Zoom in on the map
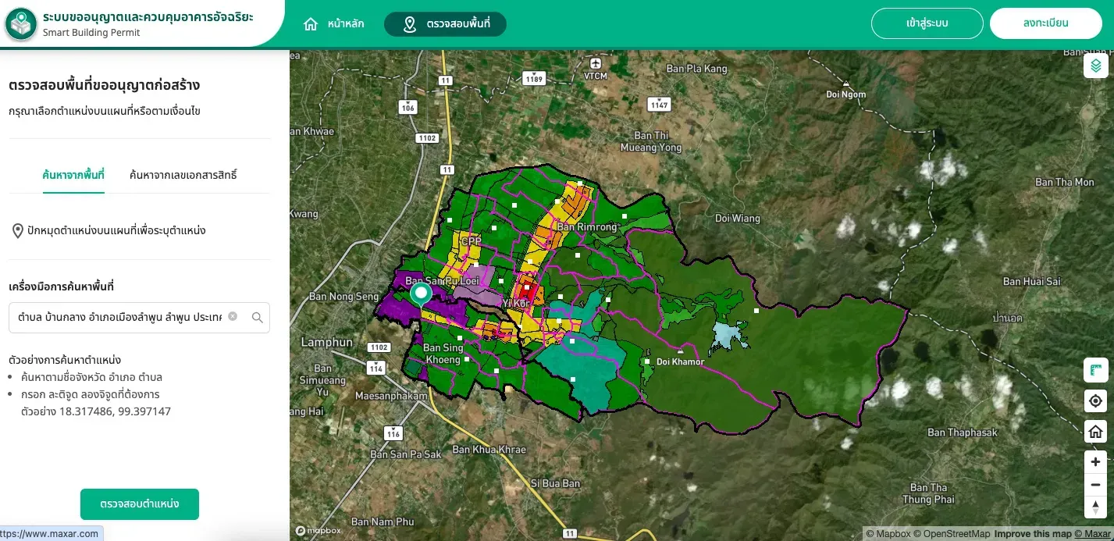The image size is (1114, 541). point(1095,462)
